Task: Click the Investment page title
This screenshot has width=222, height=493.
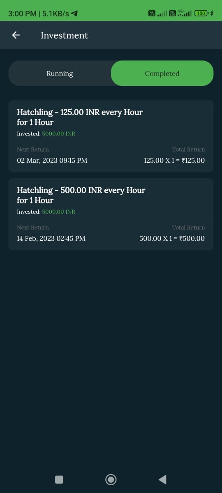Action: (64, 35)
